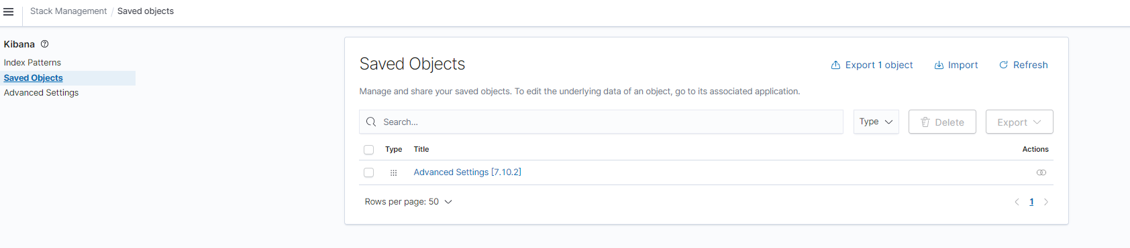Click Export 1 object
This screenshot has width=1130, height=248.
click(872, 65)
